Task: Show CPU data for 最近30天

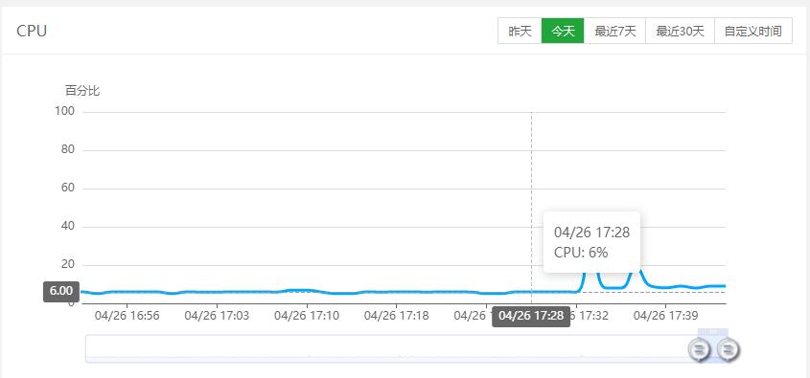Action: [x=680, y=31]
